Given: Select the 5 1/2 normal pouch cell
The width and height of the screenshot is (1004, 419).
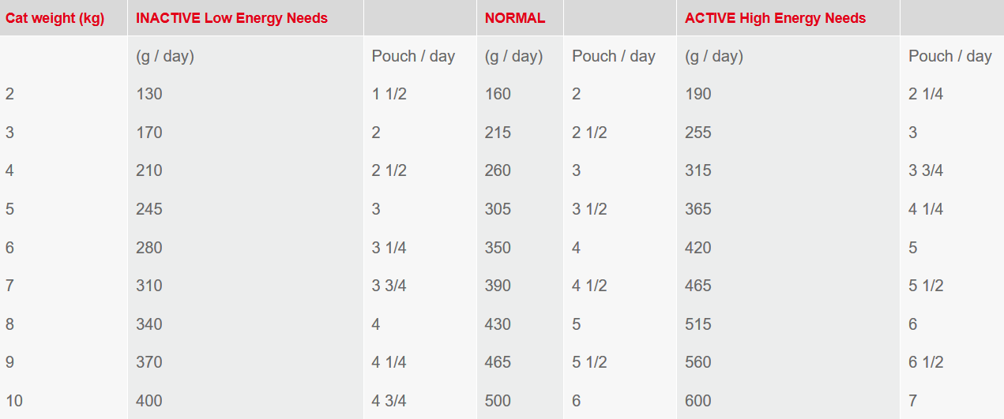Looking at the screenshot, I should coord(589,362).
